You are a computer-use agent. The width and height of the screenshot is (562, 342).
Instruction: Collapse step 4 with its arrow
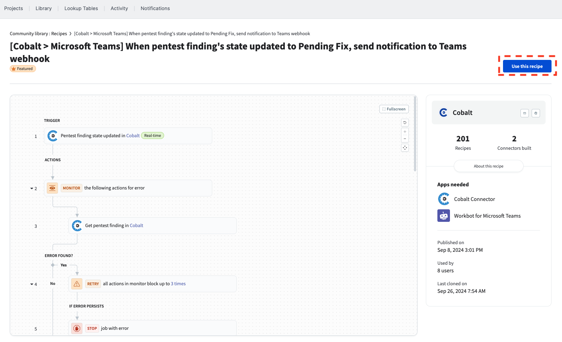coord(31,284)
